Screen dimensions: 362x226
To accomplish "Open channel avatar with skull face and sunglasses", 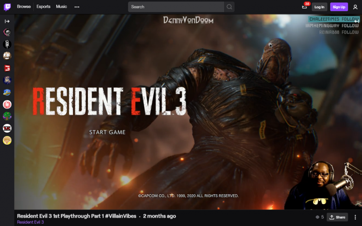I will pyautogui.click(x=7, y=32).
